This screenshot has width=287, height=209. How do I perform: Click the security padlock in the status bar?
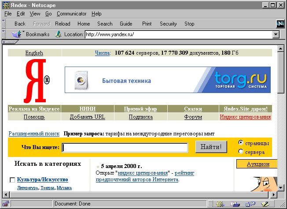[6, 204]
